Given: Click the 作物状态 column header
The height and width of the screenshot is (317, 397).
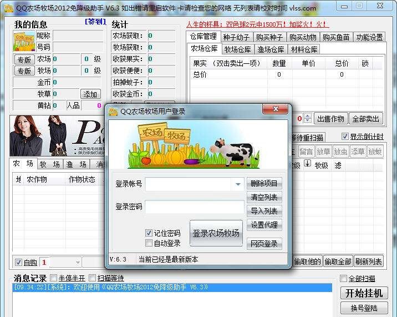Looking at the screenshot, I should point(82,179).
